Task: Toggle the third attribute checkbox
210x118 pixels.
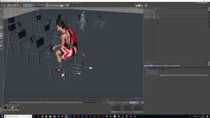Action: [x=160, y=74]
